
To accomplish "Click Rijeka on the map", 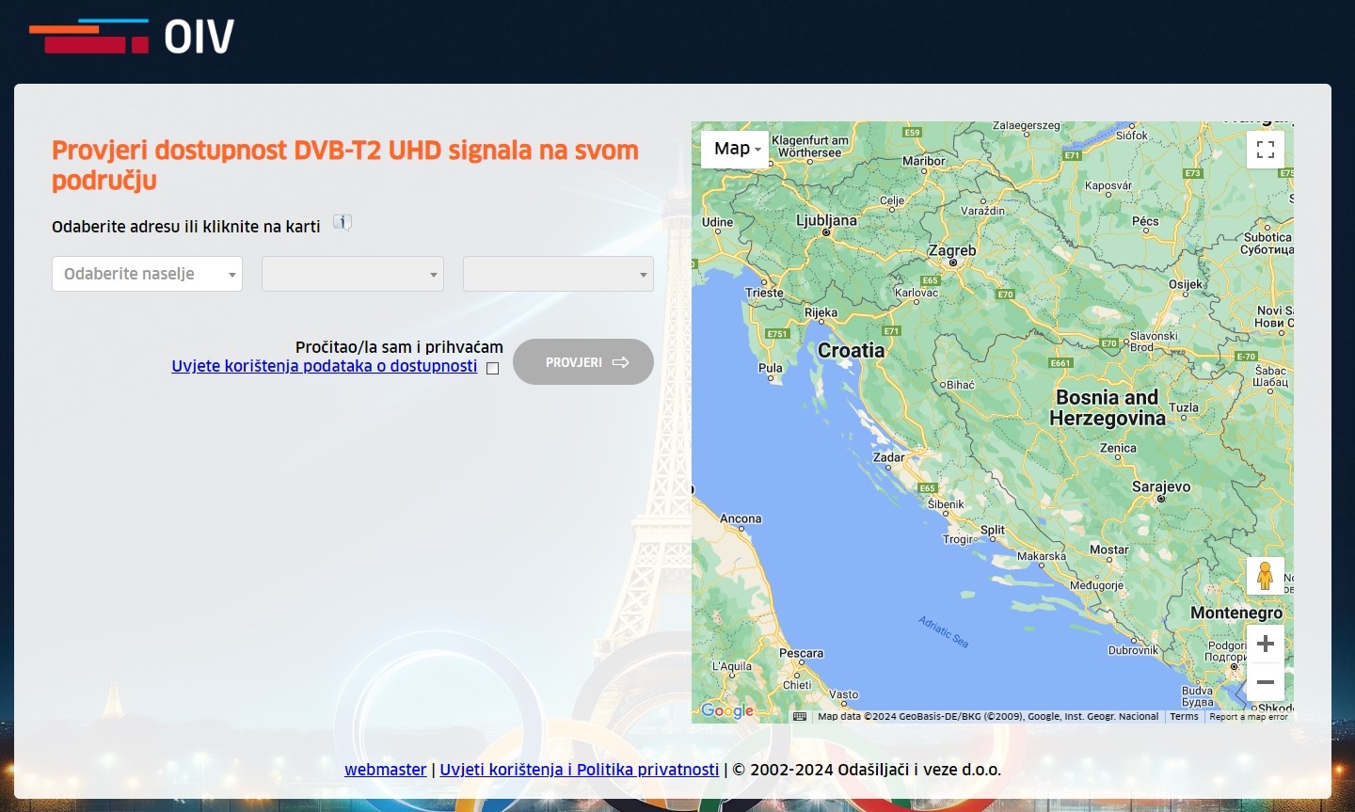I will click(821, 312).
